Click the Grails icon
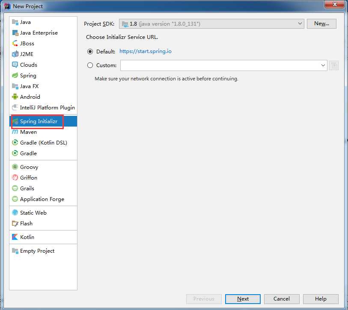The width and height of the screenshot is (348, 310). point(15,188)
